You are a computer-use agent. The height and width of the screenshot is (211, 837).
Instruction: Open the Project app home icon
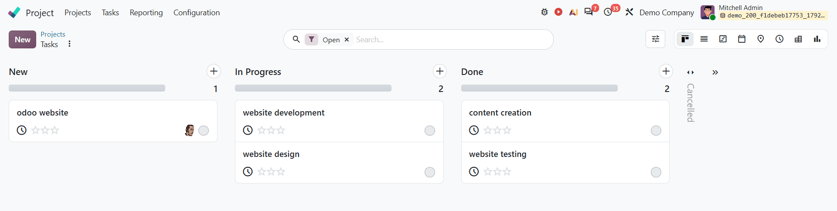14,13
